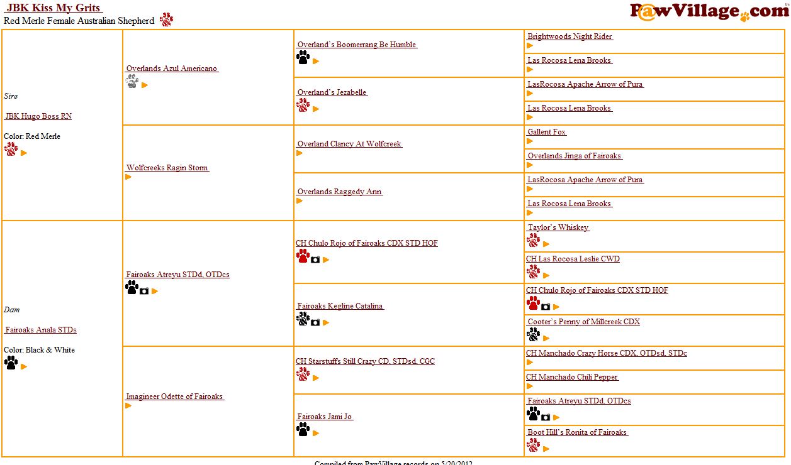The image size is (791, 465).
Task: Open Cooter's Penny of Millcreek CDX link
Action: pos(583,322)
